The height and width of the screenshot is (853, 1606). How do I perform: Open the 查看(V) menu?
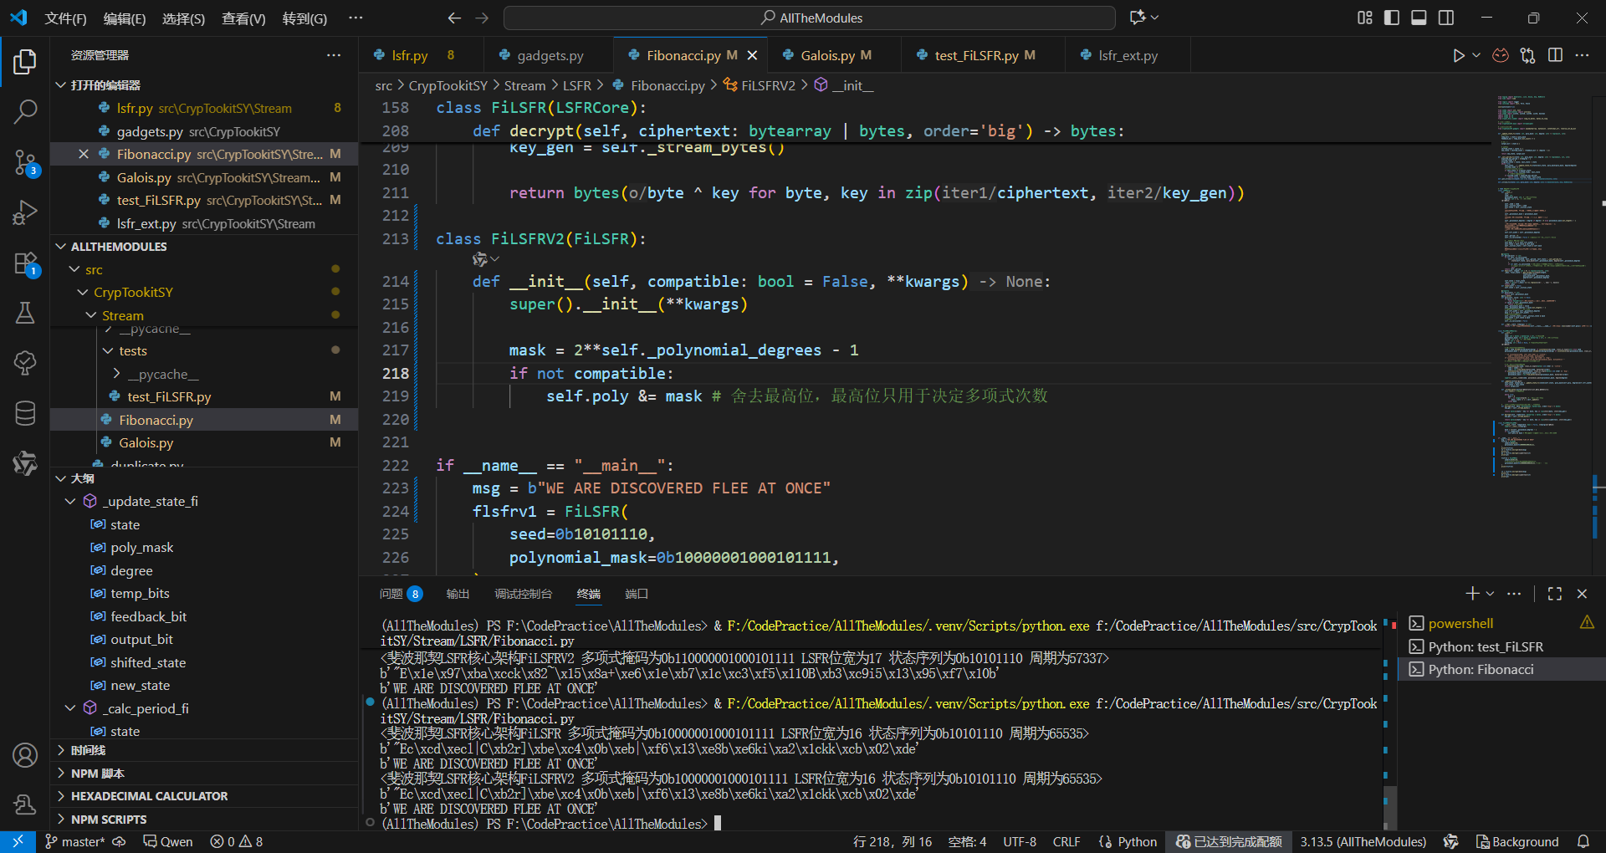pos(243,18)
